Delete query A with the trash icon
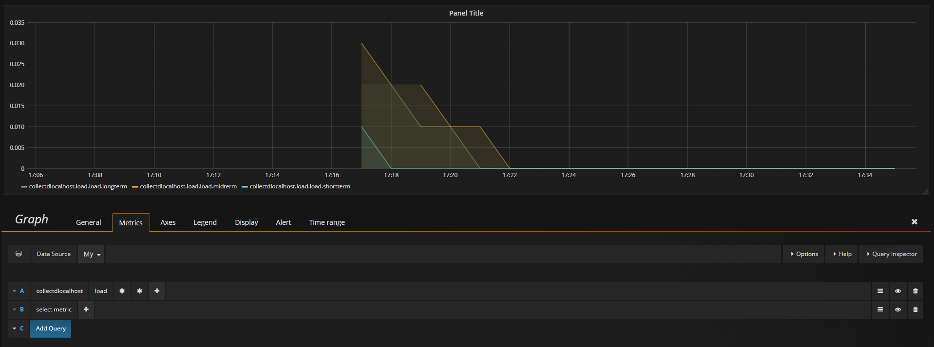The image size is (934, 347). coord(915,291)
